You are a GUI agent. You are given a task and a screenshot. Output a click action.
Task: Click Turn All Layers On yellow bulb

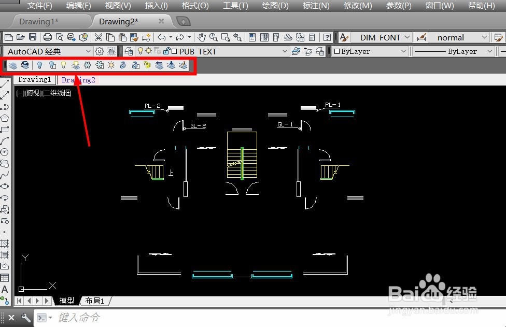[x=64, y=65]
